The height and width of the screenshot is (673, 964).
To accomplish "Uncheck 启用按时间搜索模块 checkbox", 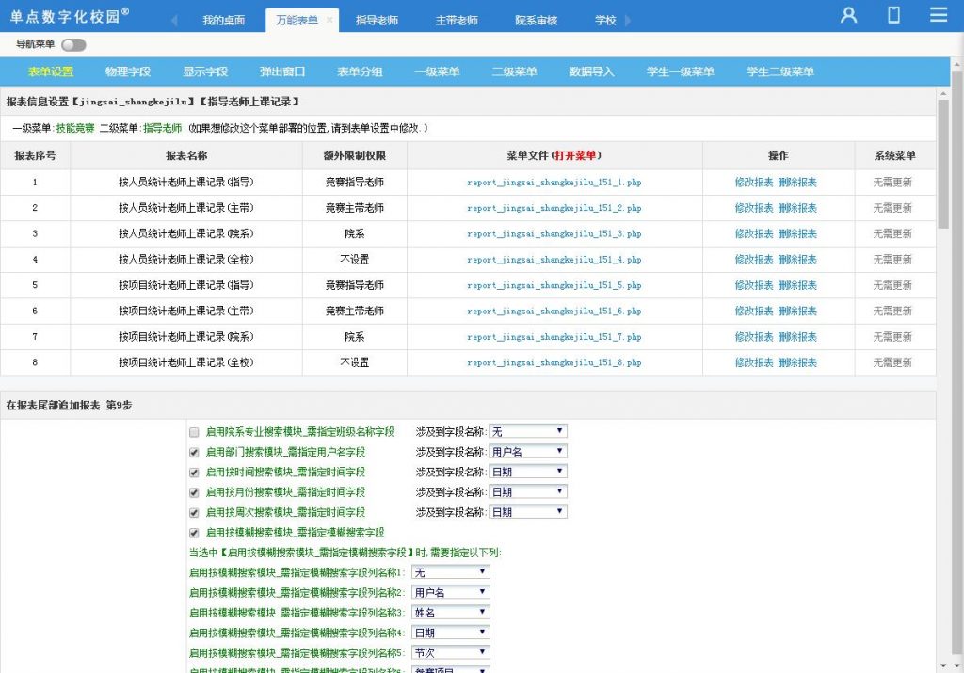I will coord(194,473).
